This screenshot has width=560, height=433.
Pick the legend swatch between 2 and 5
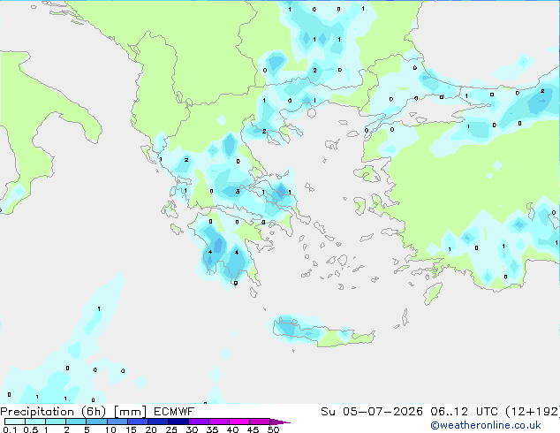(x=76, y=422)
